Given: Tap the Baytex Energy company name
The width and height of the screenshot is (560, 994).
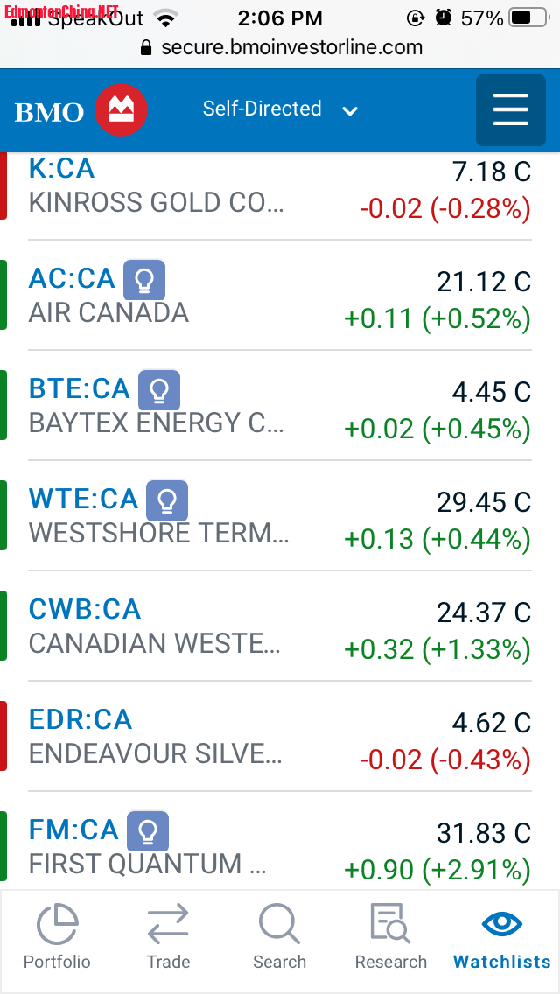Looking at the screenshot, I should click(x=156, y=423).
